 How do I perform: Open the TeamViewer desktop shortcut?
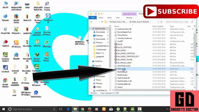48,18
